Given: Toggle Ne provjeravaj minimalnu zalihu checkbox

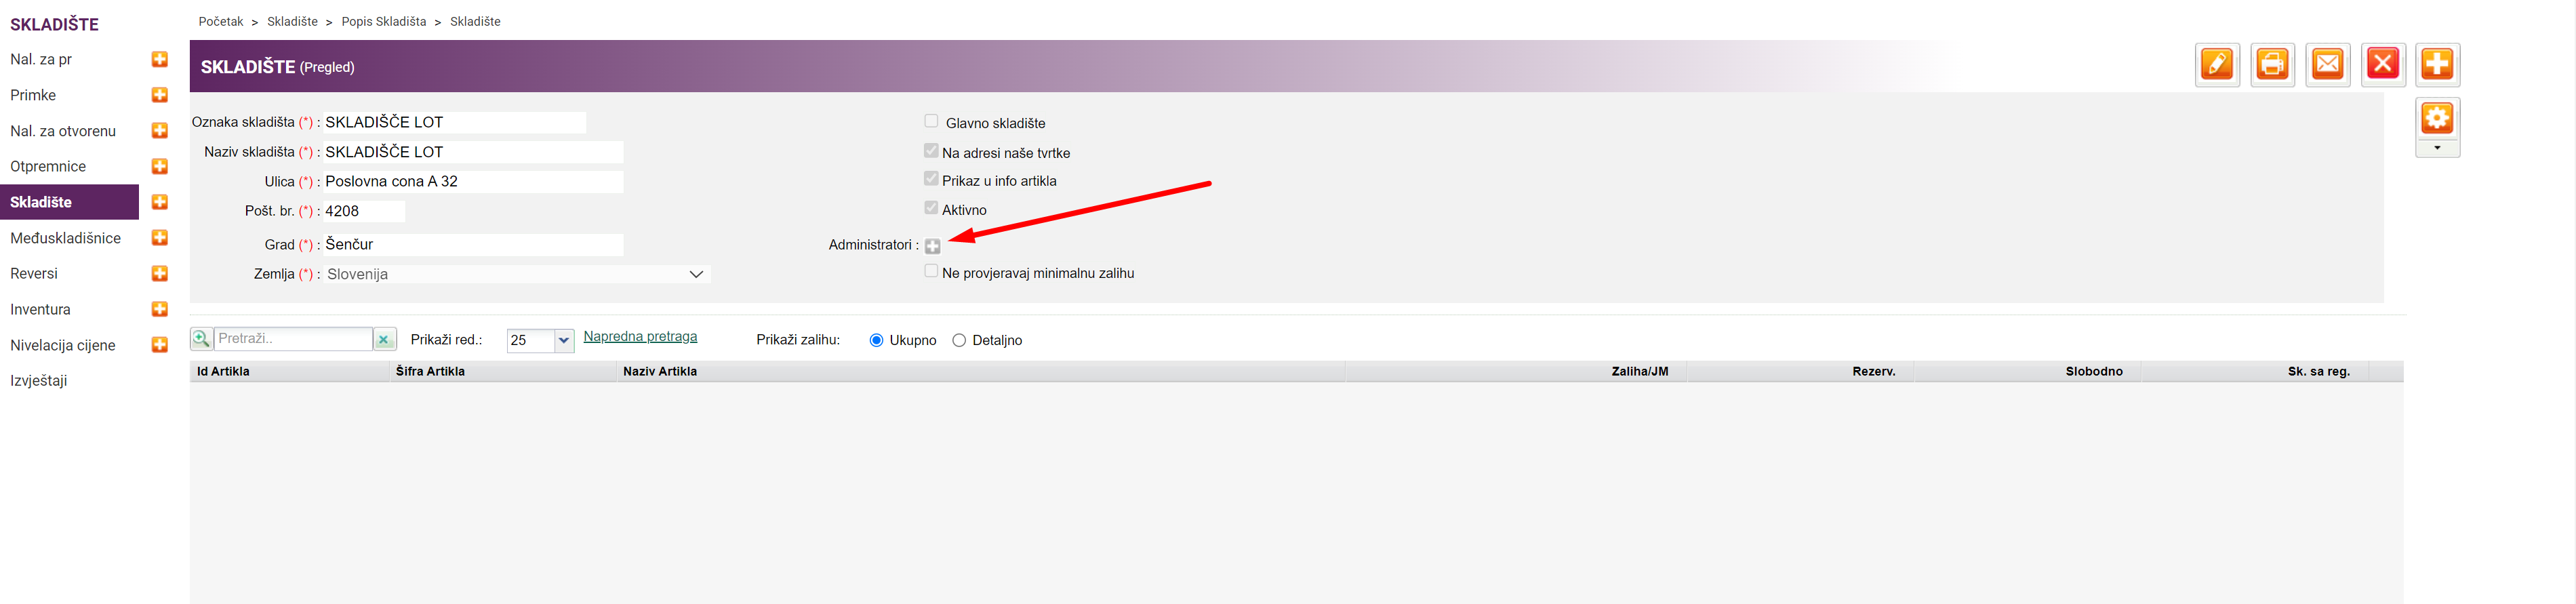Looking at the screenshot, I should 931,271.
